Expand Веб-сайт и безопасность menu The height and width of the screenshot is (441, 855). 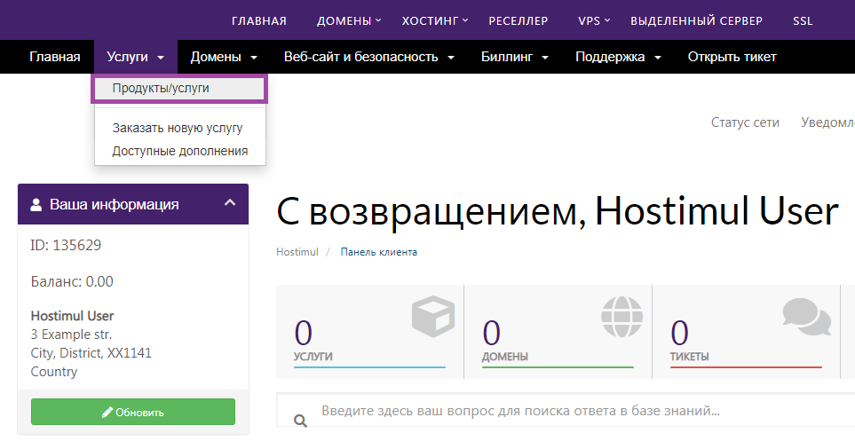coord(369,57)
